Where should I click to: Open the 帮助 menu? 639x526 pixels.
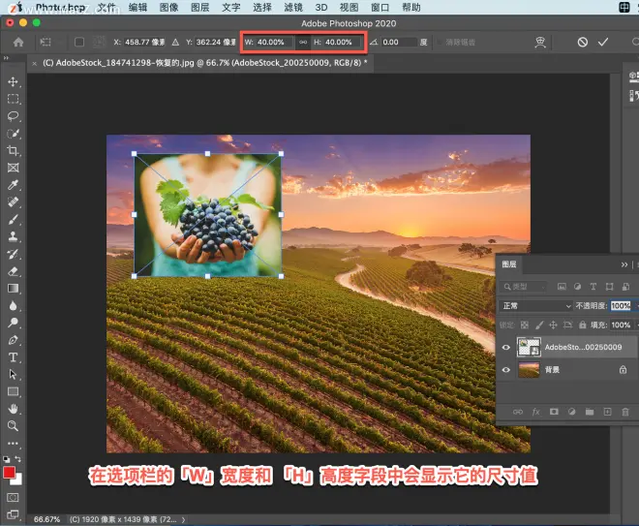411,8
